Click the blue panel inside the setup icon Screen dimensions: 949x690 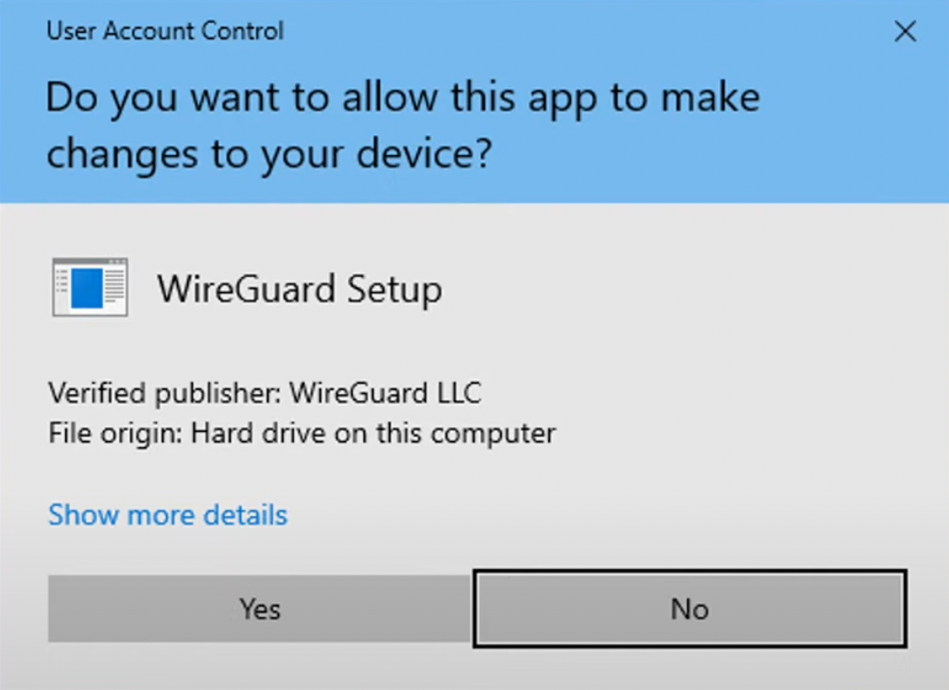point(86,288)
